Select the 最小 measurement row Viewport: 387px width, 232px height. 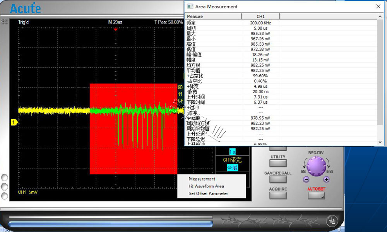(281, 39)
